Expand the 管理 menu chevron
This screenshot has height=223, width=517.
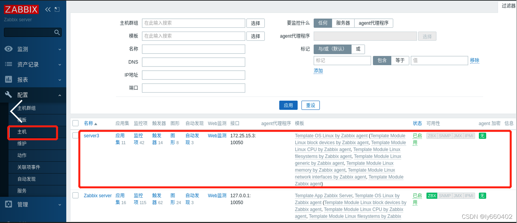(60, 205)
